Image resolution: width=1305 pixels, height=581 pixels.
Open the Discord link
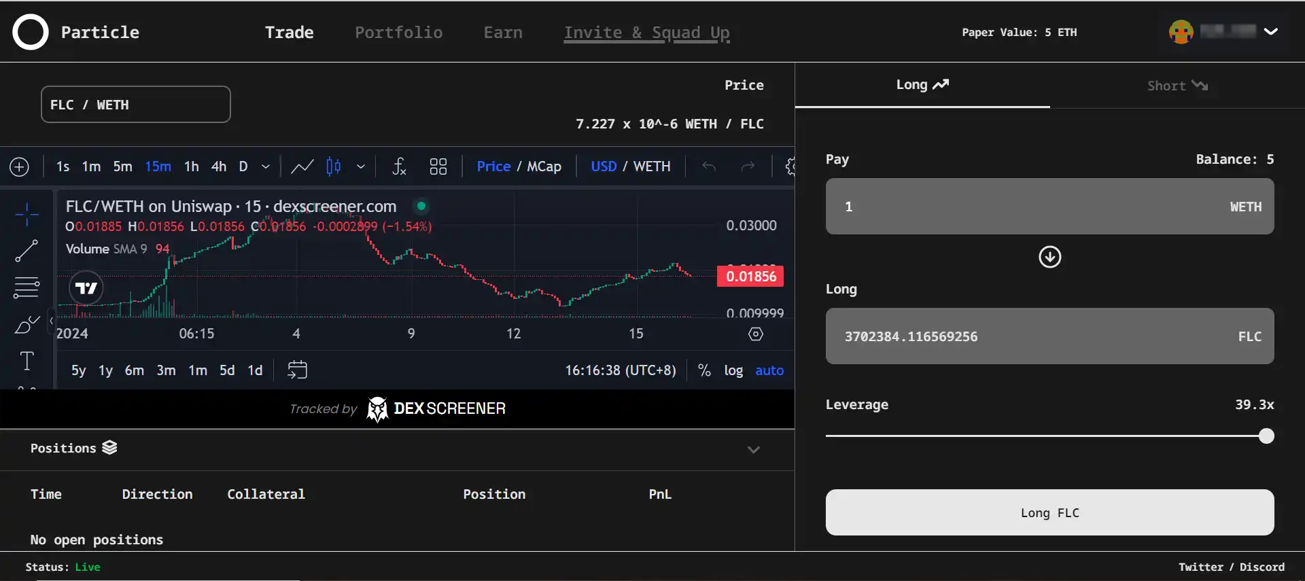1262,567
